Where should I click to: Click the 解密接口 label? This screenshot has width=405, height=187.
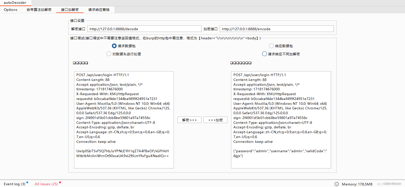[78, 29]
